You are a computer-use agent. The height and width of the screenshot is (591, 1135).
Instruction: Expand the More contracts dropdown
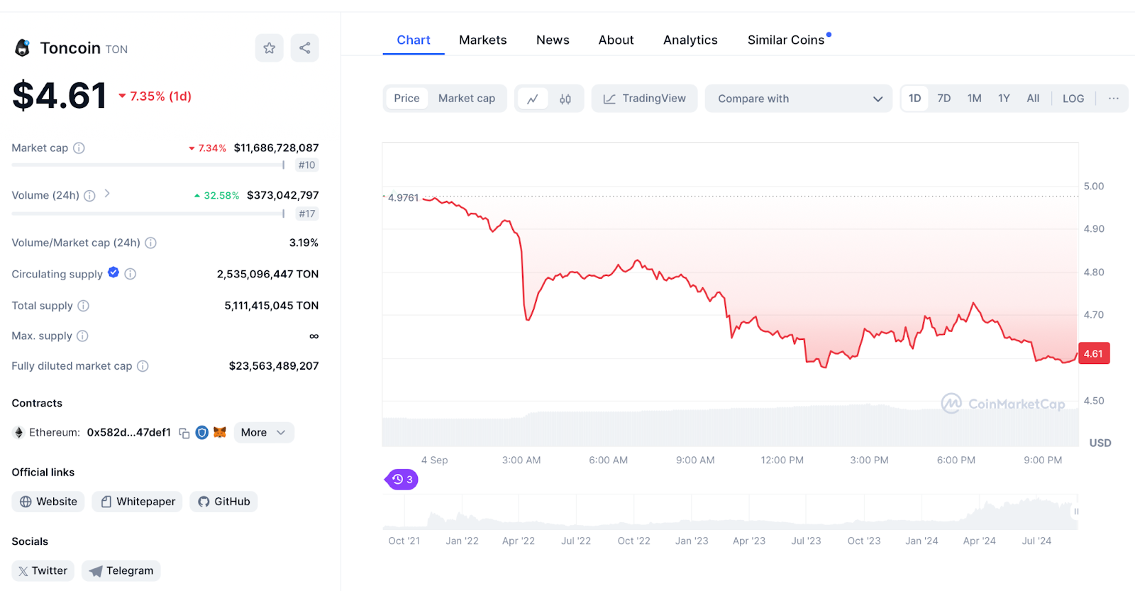point(263,433)
